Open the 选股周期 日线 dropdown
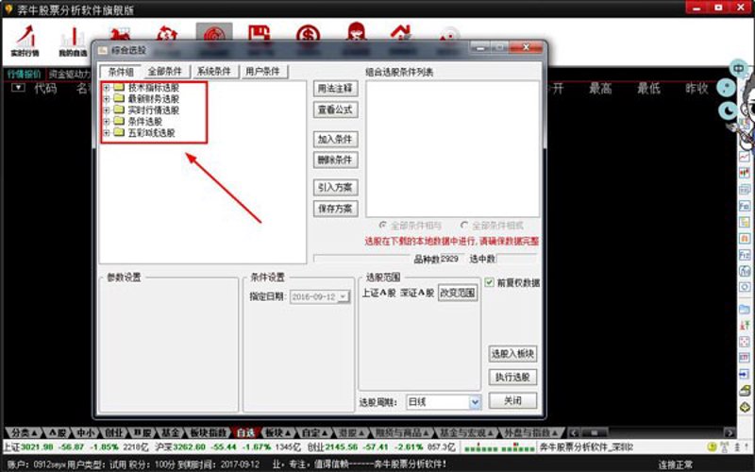This screenshot has height=472, width=755. click(x=475, y=402)
